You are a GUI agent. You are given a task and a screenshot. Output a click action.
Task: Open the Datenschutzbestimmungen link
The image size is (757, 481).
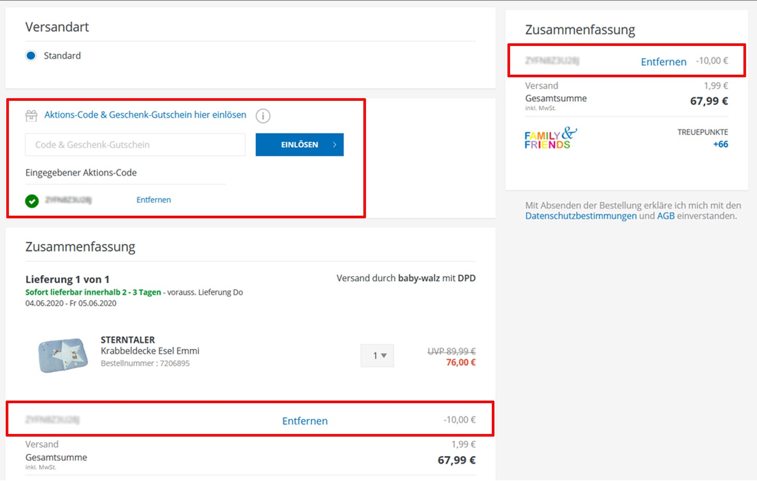coord(581,216)
